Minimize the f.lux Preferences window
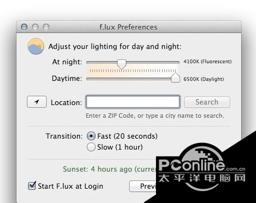The height and width of the screenshot is (203, 256). click(x=35, y=27)
